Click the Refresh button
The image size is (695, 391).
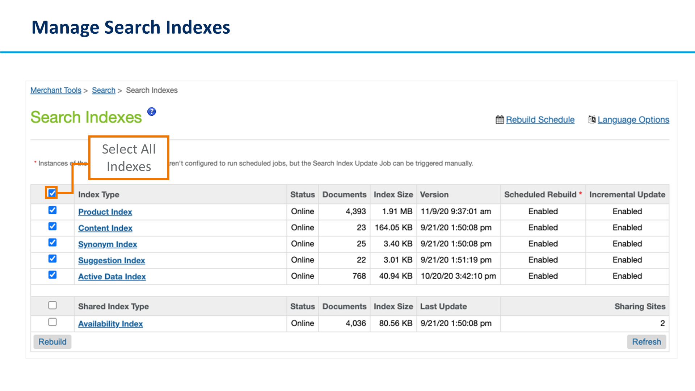(646, 342)
